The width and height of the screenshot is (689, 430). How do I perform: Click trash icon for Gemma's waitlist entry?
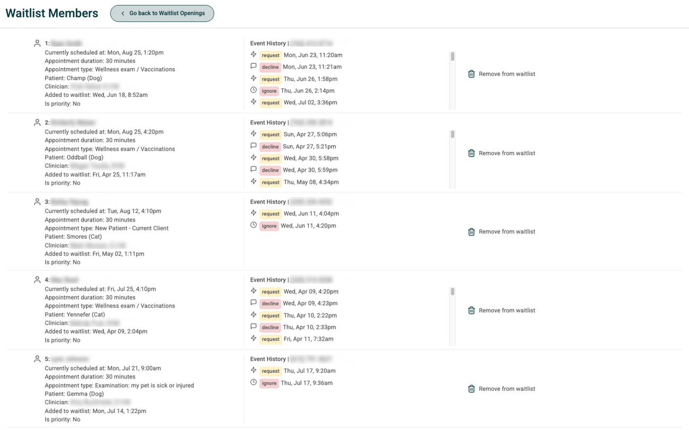471,389
